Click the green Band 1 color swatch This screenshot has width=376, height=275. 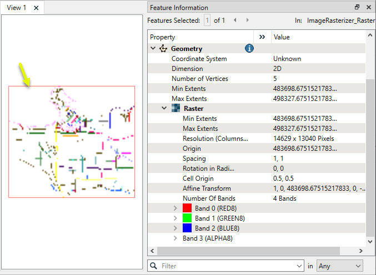coord(187,218)
